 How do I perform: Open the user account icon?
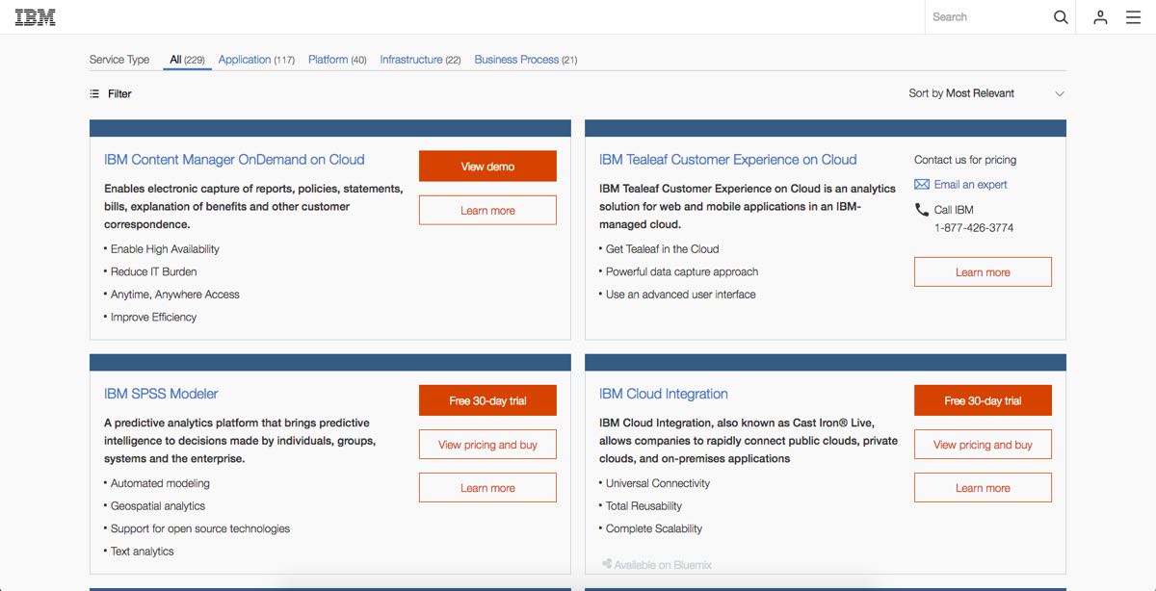[x=1100, y=17]
